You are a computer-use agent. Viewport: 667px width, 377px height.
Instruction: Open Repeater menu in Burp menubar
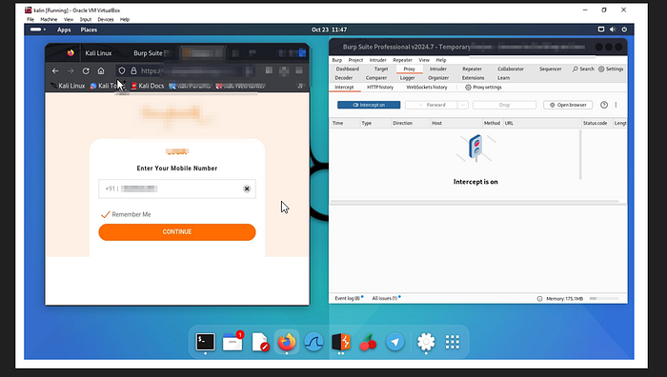[x=402, y=60]
